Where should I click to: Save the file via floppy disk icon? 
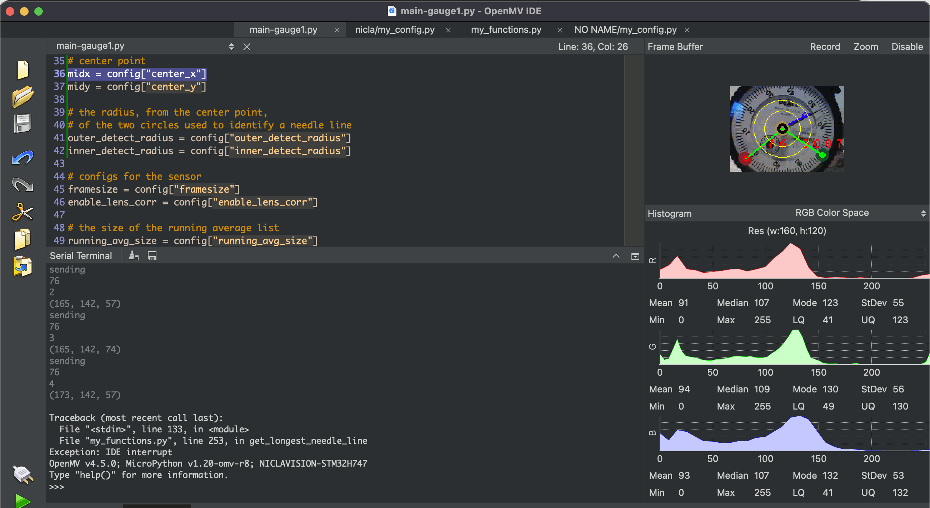22,124
